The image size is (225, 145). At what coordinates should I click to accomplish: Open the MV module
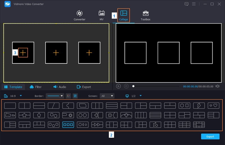pyautogui.click(x=102, y=15)
